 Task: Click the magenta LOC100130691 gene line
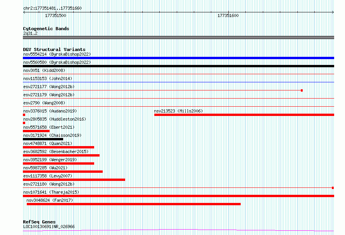point(178,230)
